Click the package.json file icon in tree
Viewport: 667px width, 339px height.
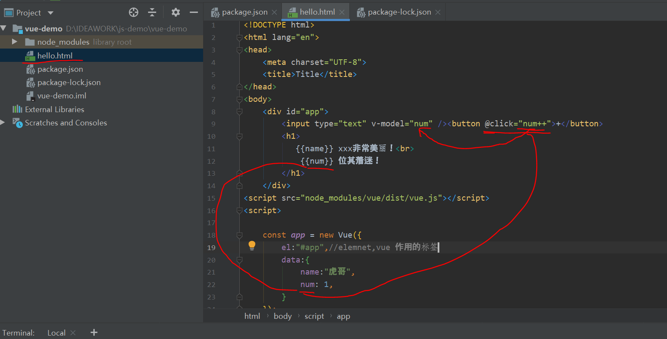pyautogui.click(x=30, y=69)
